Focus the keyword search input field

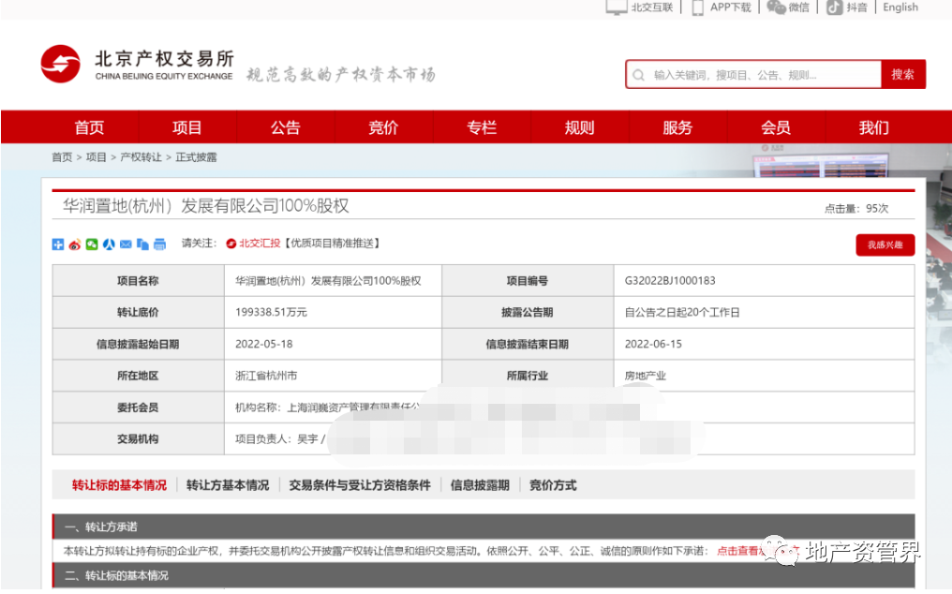tap(753, 75)
